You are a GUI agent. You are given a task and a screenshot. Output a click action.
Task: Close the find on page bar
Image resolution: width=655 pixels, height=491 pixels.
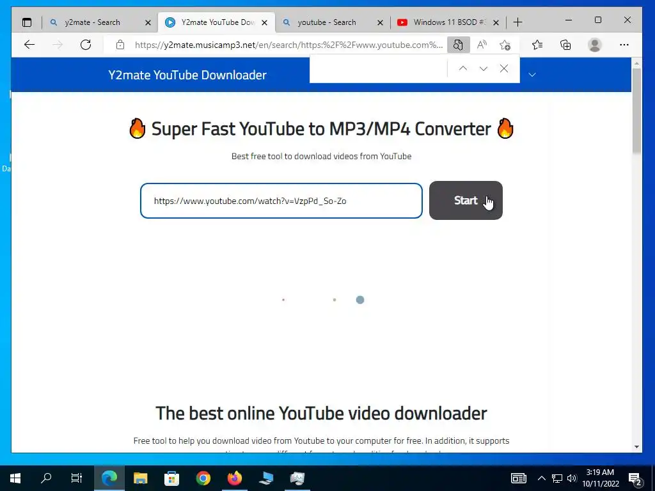504,68
